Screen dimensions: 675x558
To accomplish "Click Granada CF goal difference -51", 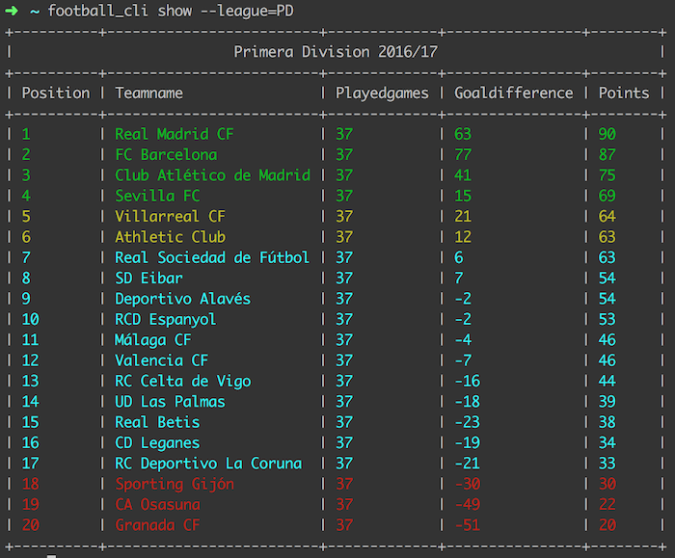I will pyautogui.click(x=468, y=525).
